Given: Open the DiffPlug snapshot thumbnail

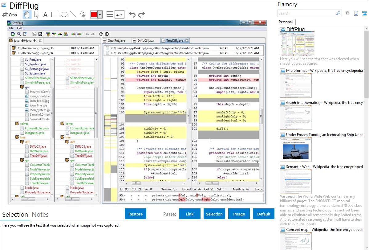Looking at the screenshot, I should pyautogui.click(x=297, y=44).
